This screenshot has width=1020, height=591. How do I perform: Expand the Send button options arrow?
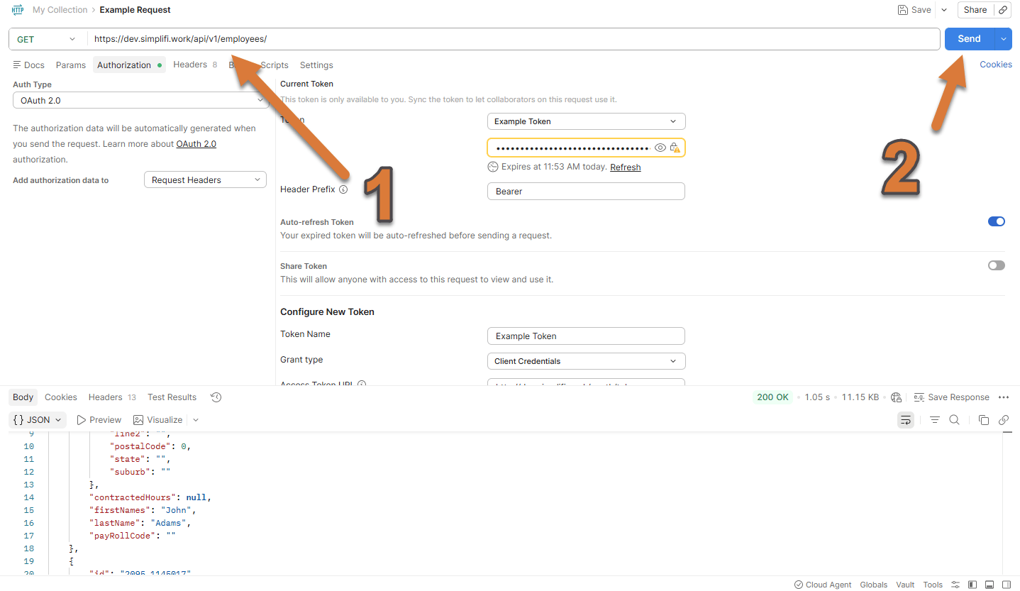(1003, 39)
